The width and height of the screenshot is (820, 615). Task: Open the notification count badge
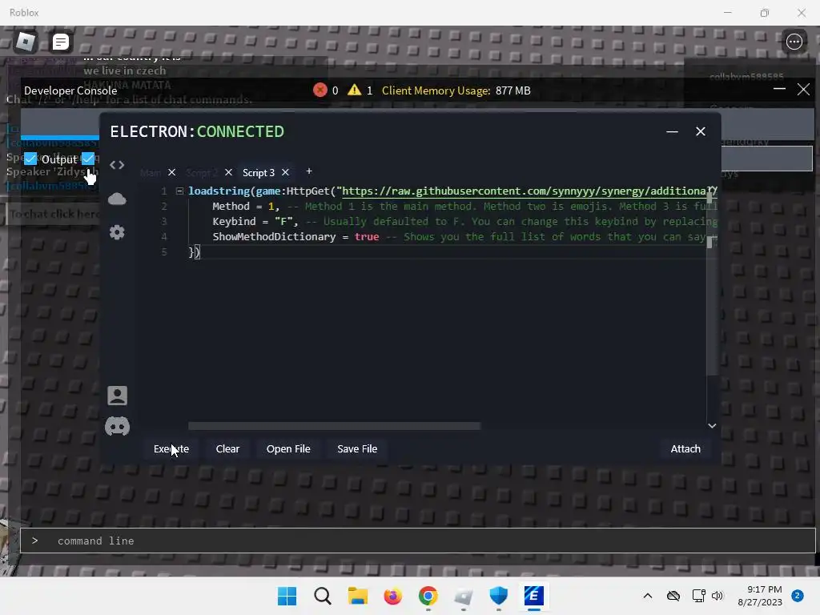[797, 596]
